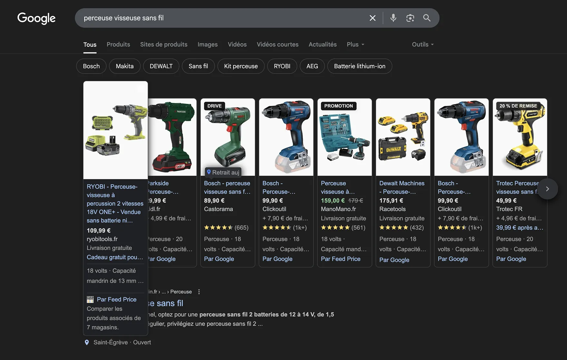Open the ManoMano drill kit case image
Image resolution: width=567 pixels, height=360 pixels.
tap(345, 137)
